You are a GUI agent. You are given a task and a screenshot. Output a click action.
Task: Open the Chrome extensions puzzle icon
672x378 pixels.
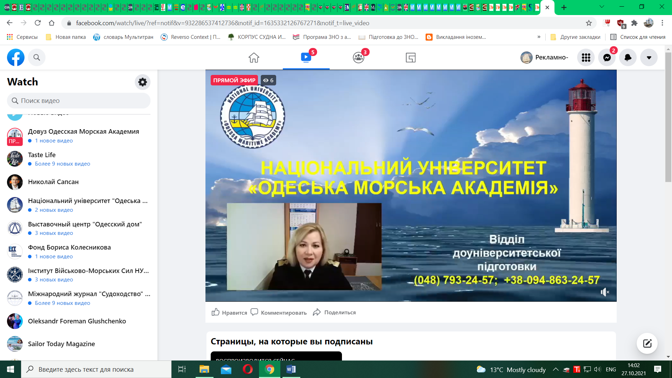click(634, 23)
